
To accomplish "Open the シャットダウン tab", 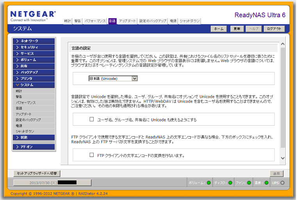I will (x=190, y=21).
